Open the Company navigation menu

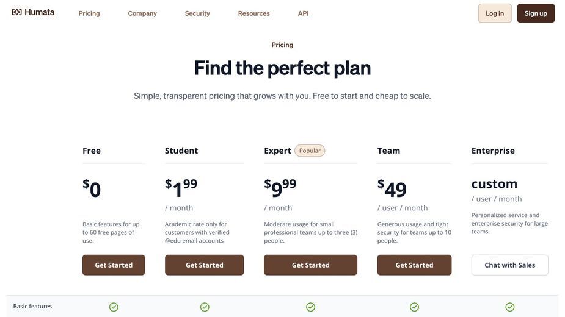pyautogui.click(x=142, y=13)
